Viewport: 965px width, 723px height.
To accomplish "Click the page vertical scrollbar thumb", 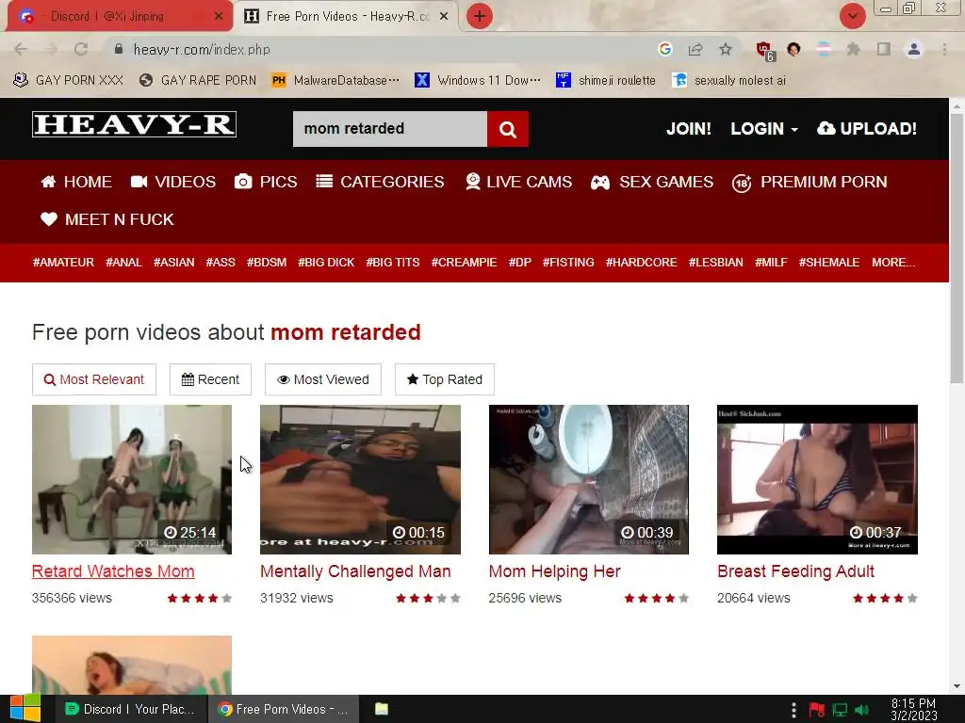I will tap(957, 249).
